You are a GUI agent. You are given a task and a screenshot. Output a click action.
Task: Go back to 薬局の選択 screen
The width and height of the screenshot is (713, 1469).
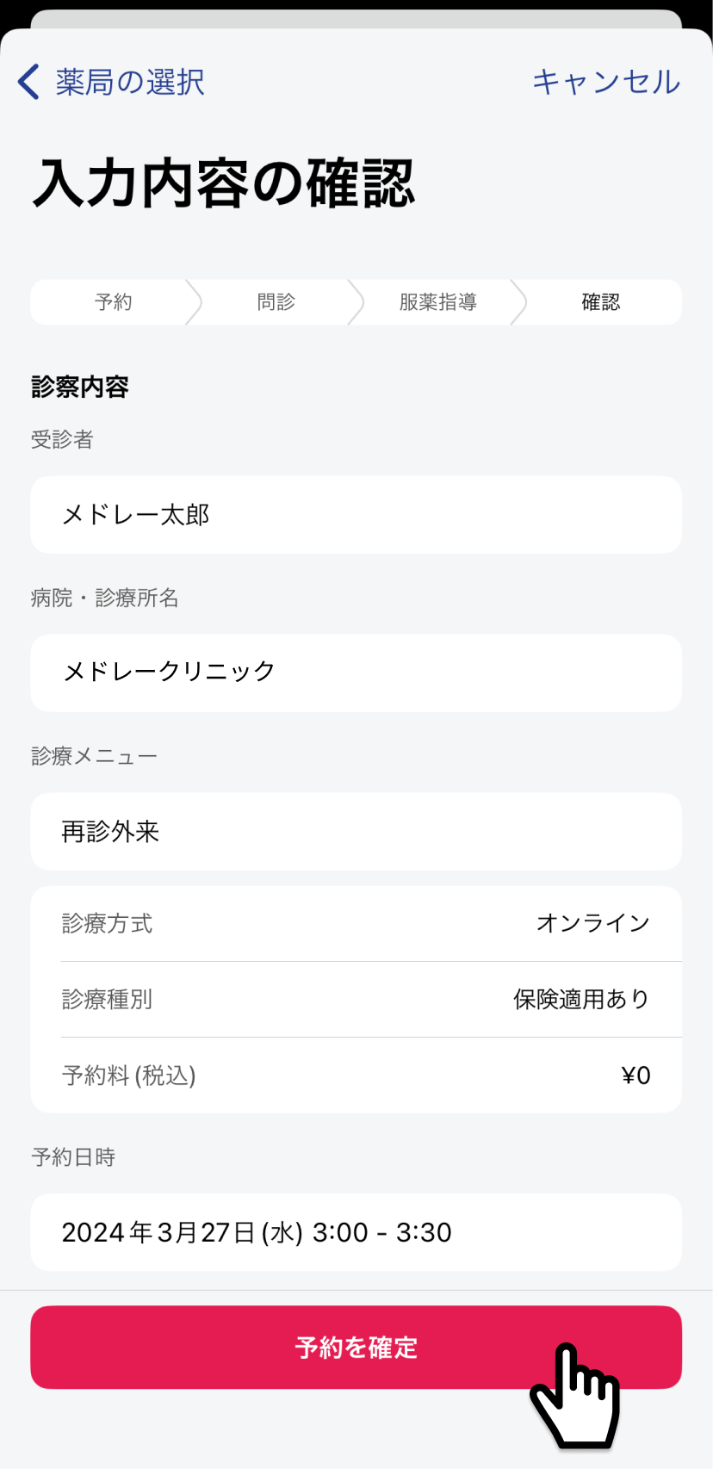(x=130, y=82)
